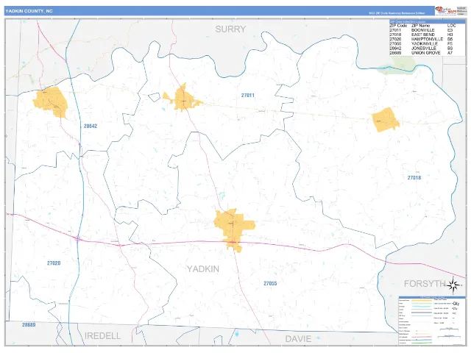Click the orange Yadkinville city area
This screenshot has width=471, height=353.
(234, 228)
